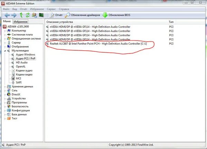Click the Refresh toolbar icon
The image size is (207, 149).
coord(28,15)
